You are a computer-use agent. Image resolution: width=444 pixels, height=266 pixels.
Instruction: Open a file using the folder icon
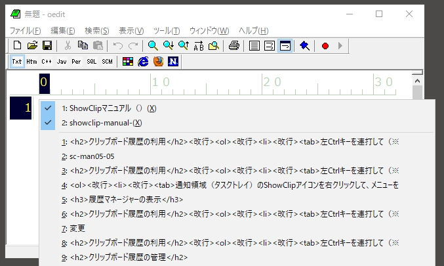(32, 45)
